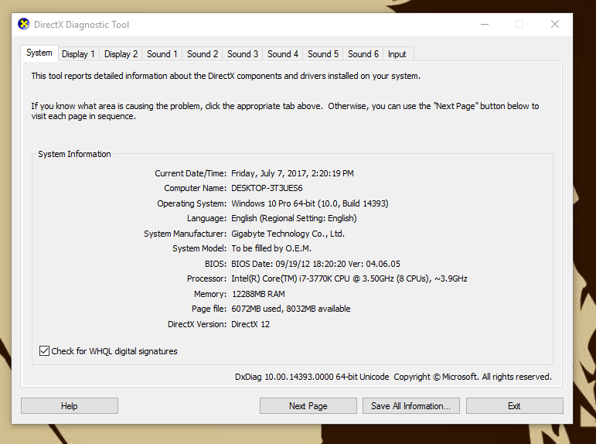Go to the Sound 6 tab
Viewport: 596px width, 444px height.
point(363,54)
